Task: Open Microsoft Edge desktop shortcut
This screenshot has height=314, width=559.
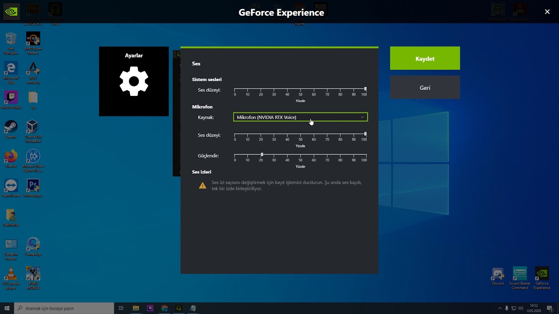Action: pyautogui.click(x=11, y=73)
